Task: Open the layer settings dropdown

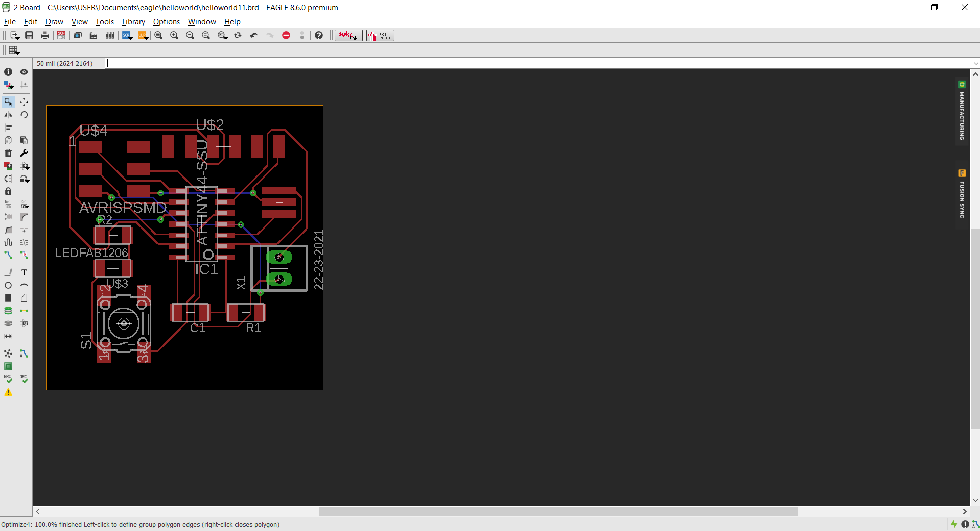Action: (8, 85)
